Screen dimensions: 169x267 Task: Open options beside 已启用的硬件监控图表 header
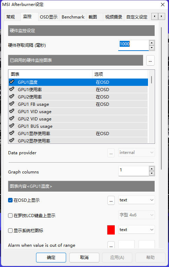[x=150, y=60]
